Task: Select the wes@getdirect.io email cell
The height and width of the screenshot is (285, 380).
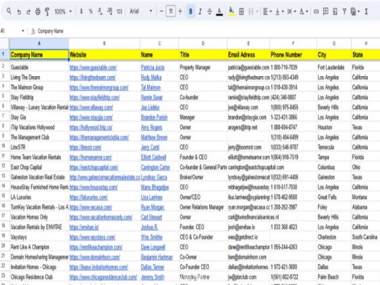Action: [x=248, y=237]
